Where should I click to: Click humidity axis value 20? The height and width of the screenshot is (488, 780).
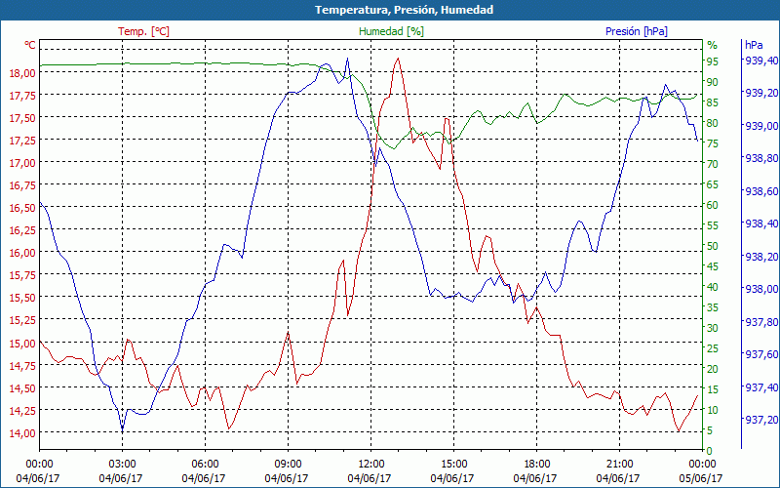pos(713,369)
